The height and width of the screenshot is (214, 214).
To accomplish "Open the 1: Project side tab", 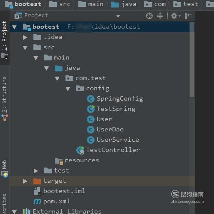I will 5,40.
